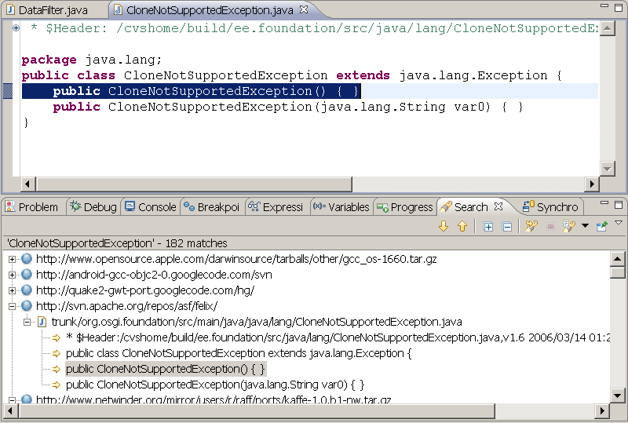Click editor horizontal scrollbar right arrow
The height and width of the screenshot is (423, 628).
pos(592,184)
